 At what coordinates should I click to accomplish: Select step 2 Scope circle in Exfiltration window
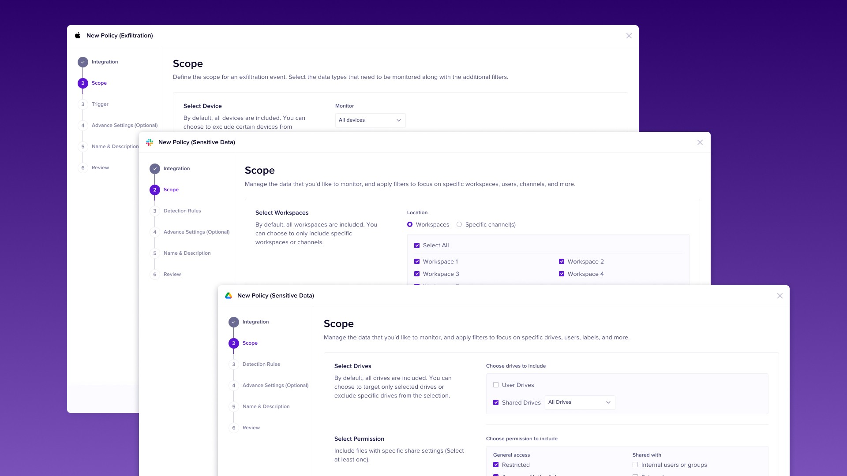click(82, 83)
